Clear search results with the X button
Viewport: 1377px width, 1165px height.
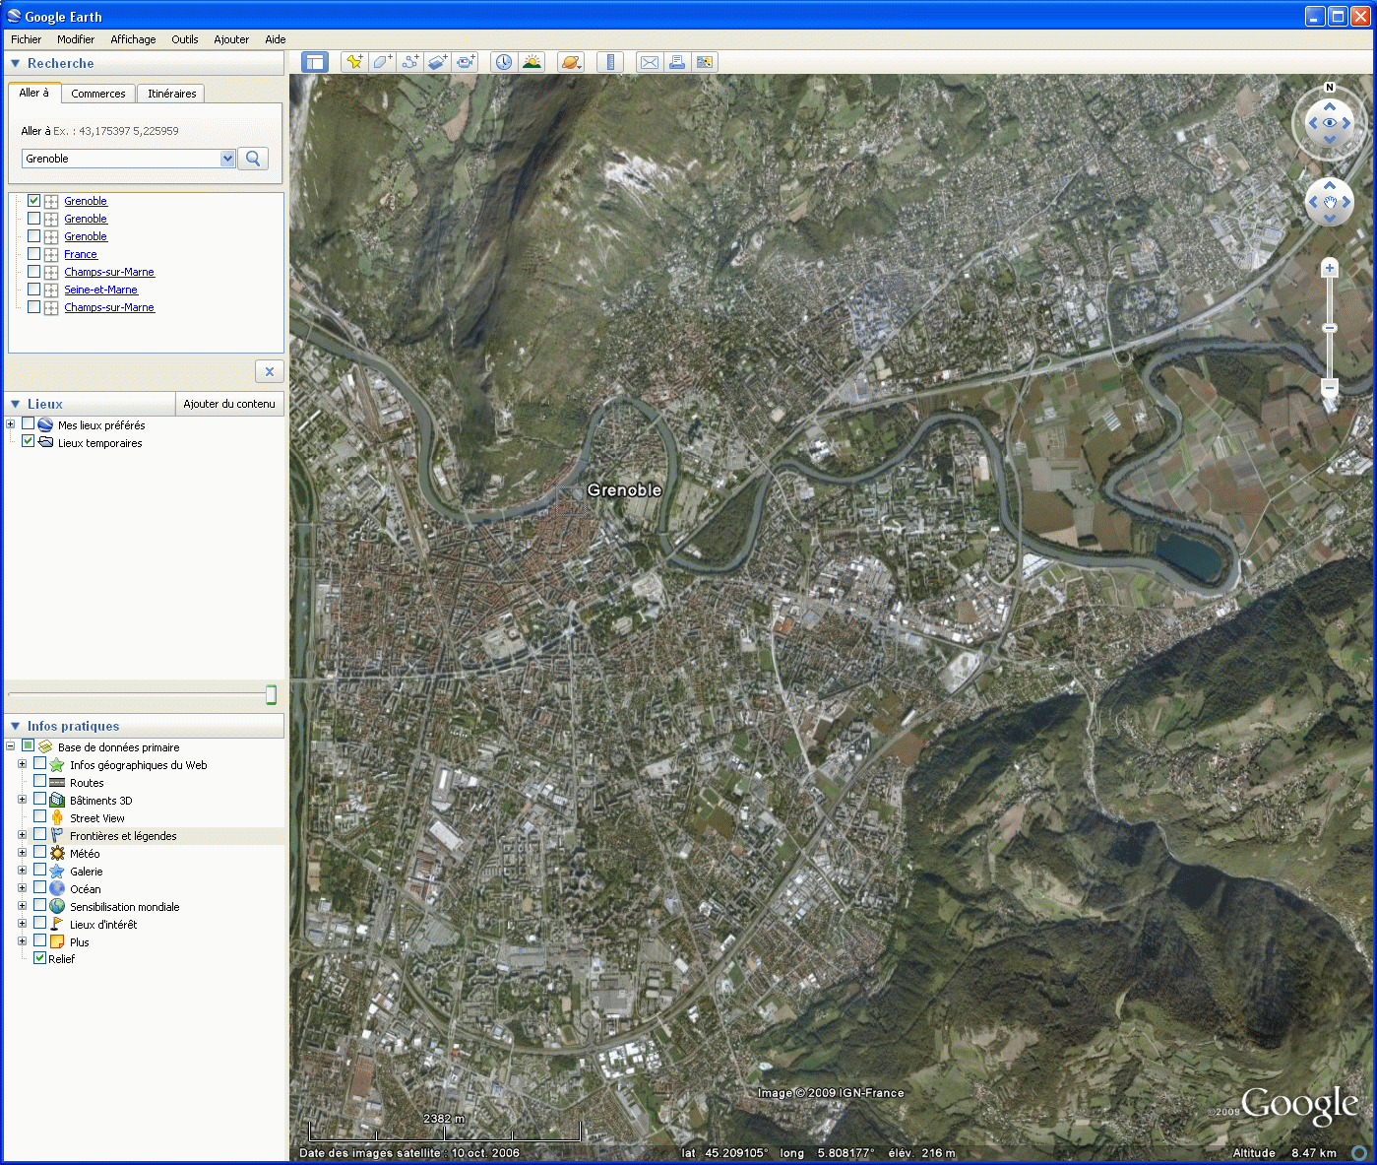point(270,371)
